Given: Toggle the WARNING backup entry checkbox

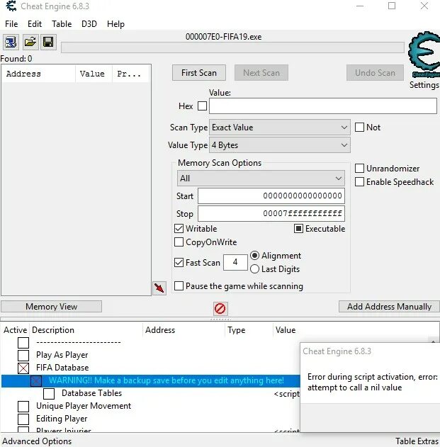Looking at the screenshot, I should coord(36,381).
